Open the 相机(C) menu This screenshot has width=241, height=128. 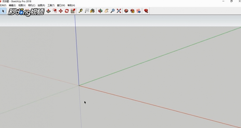(32, 5)
